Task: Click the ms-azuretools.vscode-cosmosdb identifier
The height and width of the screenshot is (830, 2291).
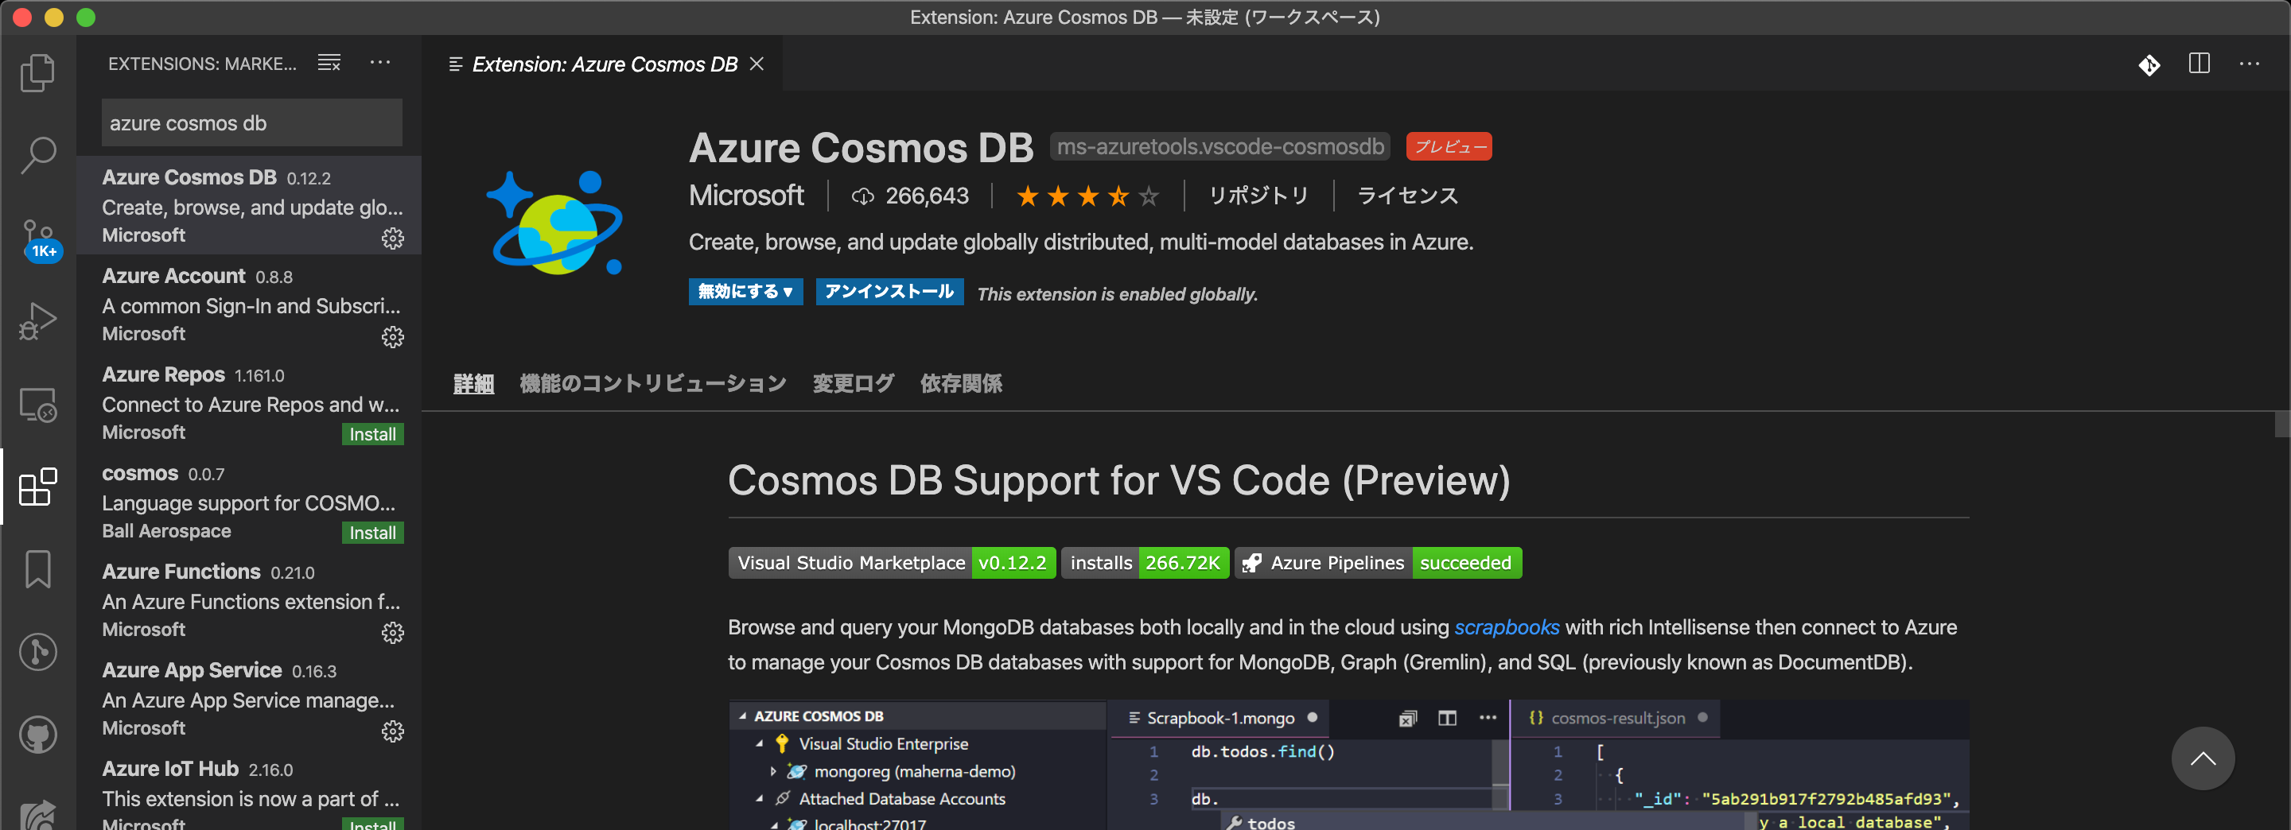Action: pos(1220,146)
